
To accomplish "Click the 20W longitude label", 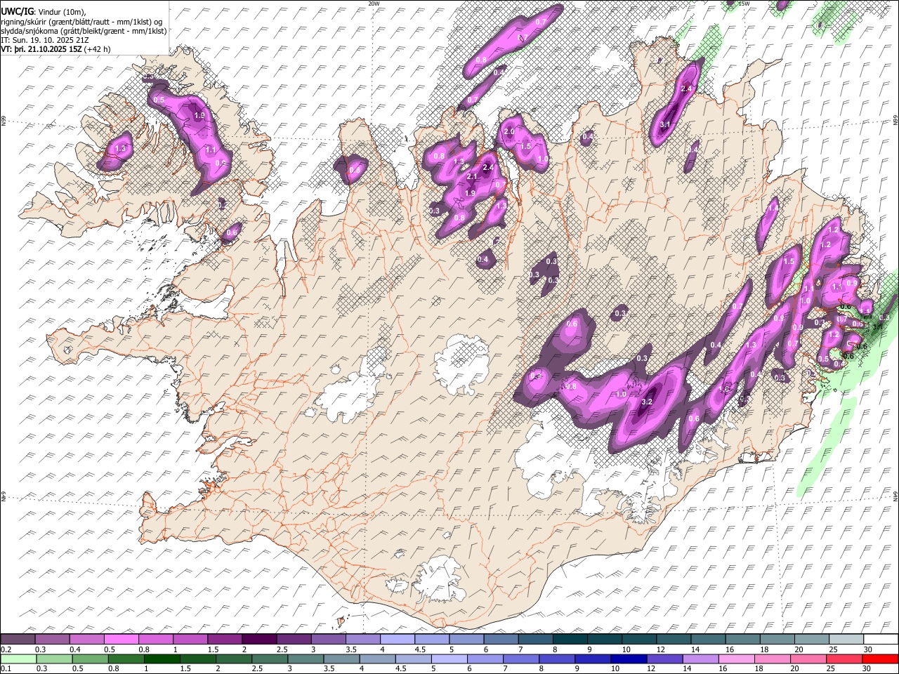I will pos(374,4).
